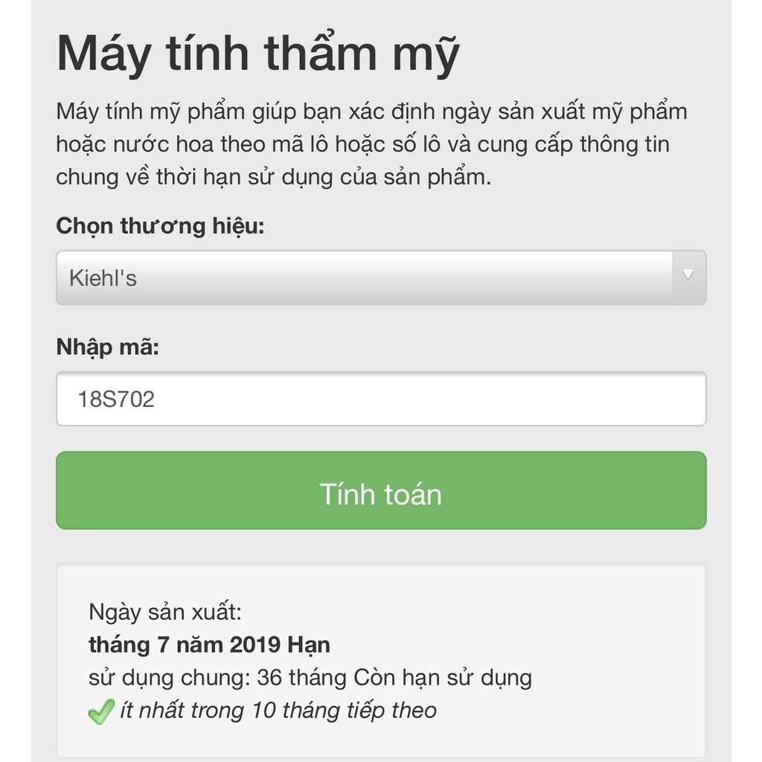762x762 pixels.
Task: Click the green checkmark validity icon
Action: click(101, 711)
